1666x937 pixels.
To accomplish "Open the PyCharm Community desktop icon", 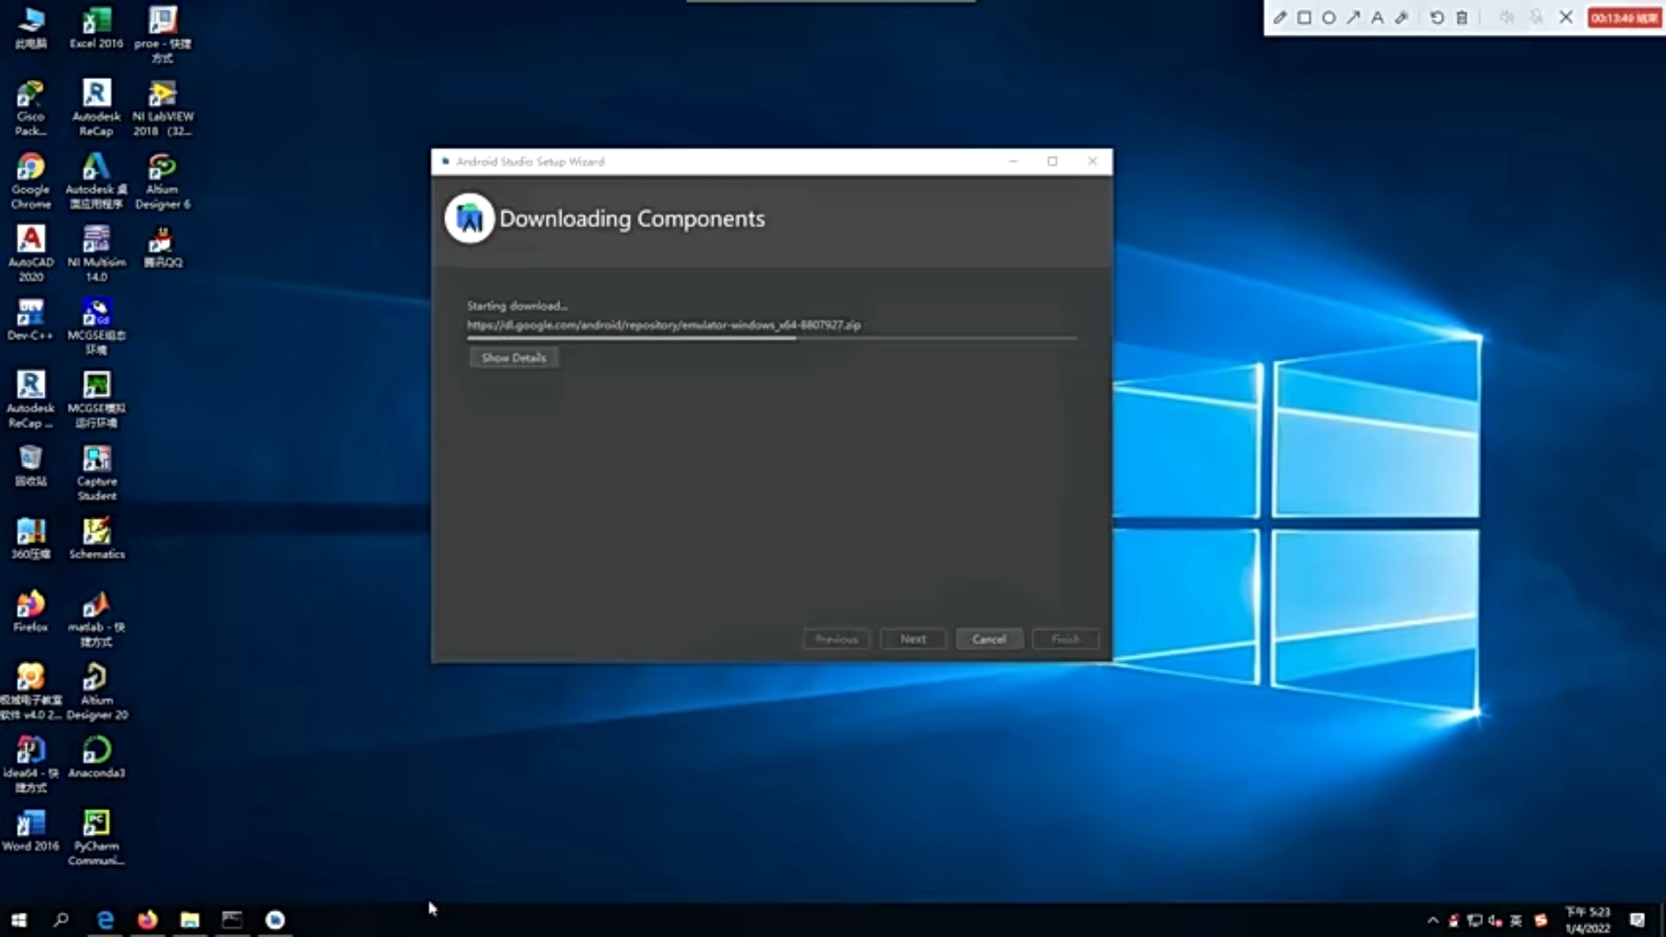I will tap(96, 836).
